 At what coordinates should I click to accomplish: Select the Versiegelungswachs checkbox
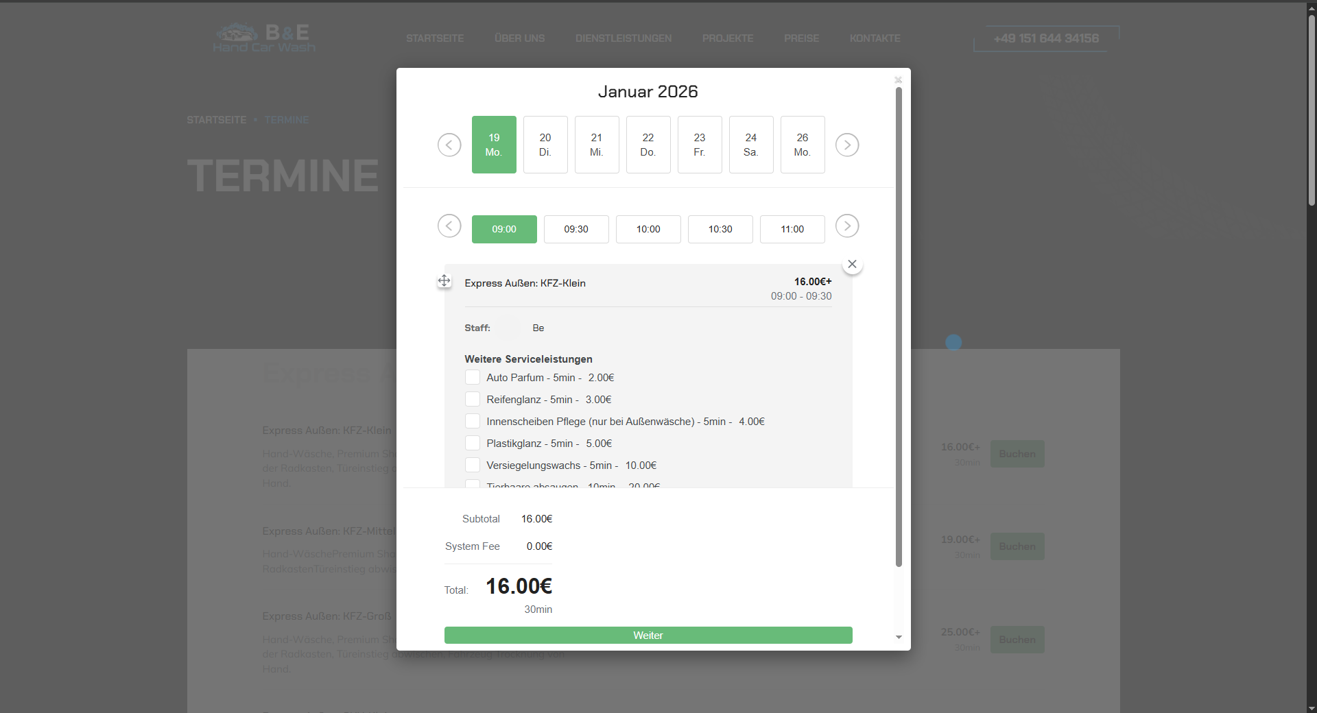pos(473,466)
